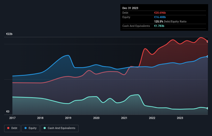Toggle the Equity series legend button
This screenshot has width=212, height=136.
30,128
